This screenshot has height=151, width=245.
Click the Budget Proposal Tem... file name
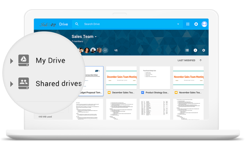point(91,93)
